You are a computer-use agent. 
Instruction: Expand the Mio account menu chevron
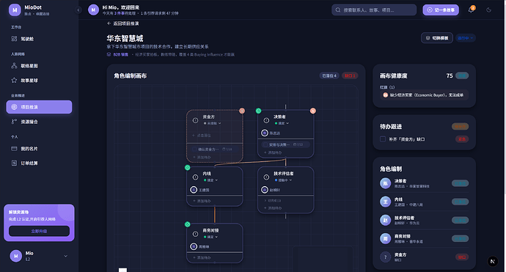click(x=66, y=256)
